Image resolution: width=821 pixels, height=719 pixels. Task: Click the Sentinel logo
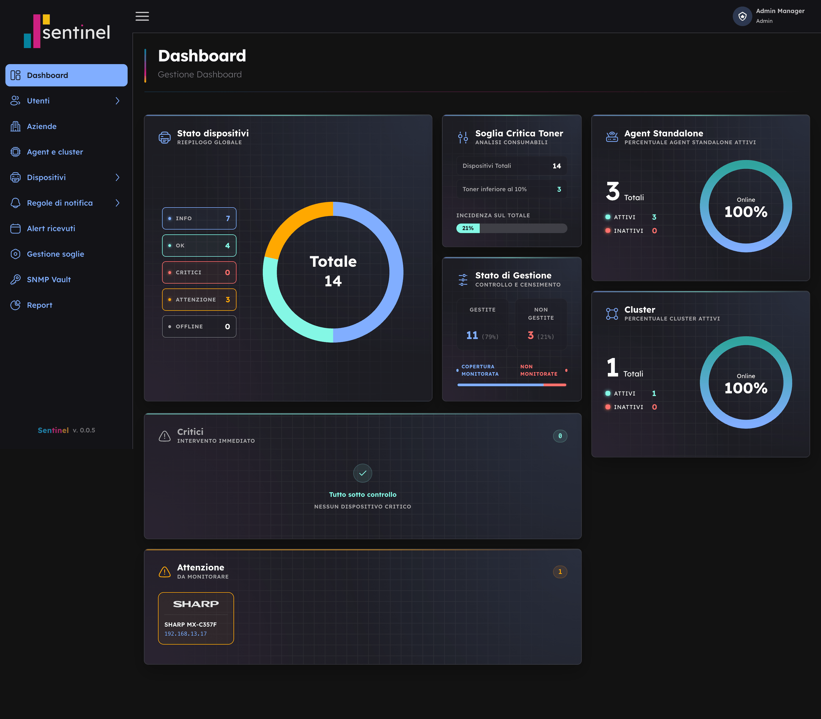tap(67, 31)
